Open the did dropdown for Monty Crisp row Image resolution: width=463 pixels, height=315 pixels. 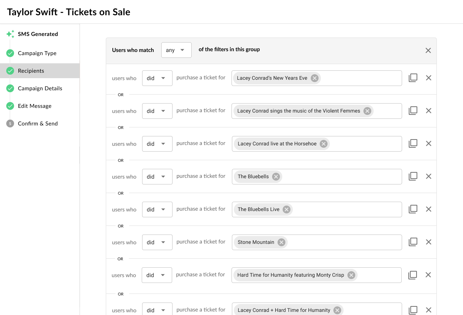click(157, 275)
